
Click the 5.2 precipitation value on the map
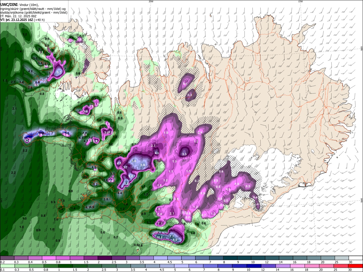click(x=95, y=184)
